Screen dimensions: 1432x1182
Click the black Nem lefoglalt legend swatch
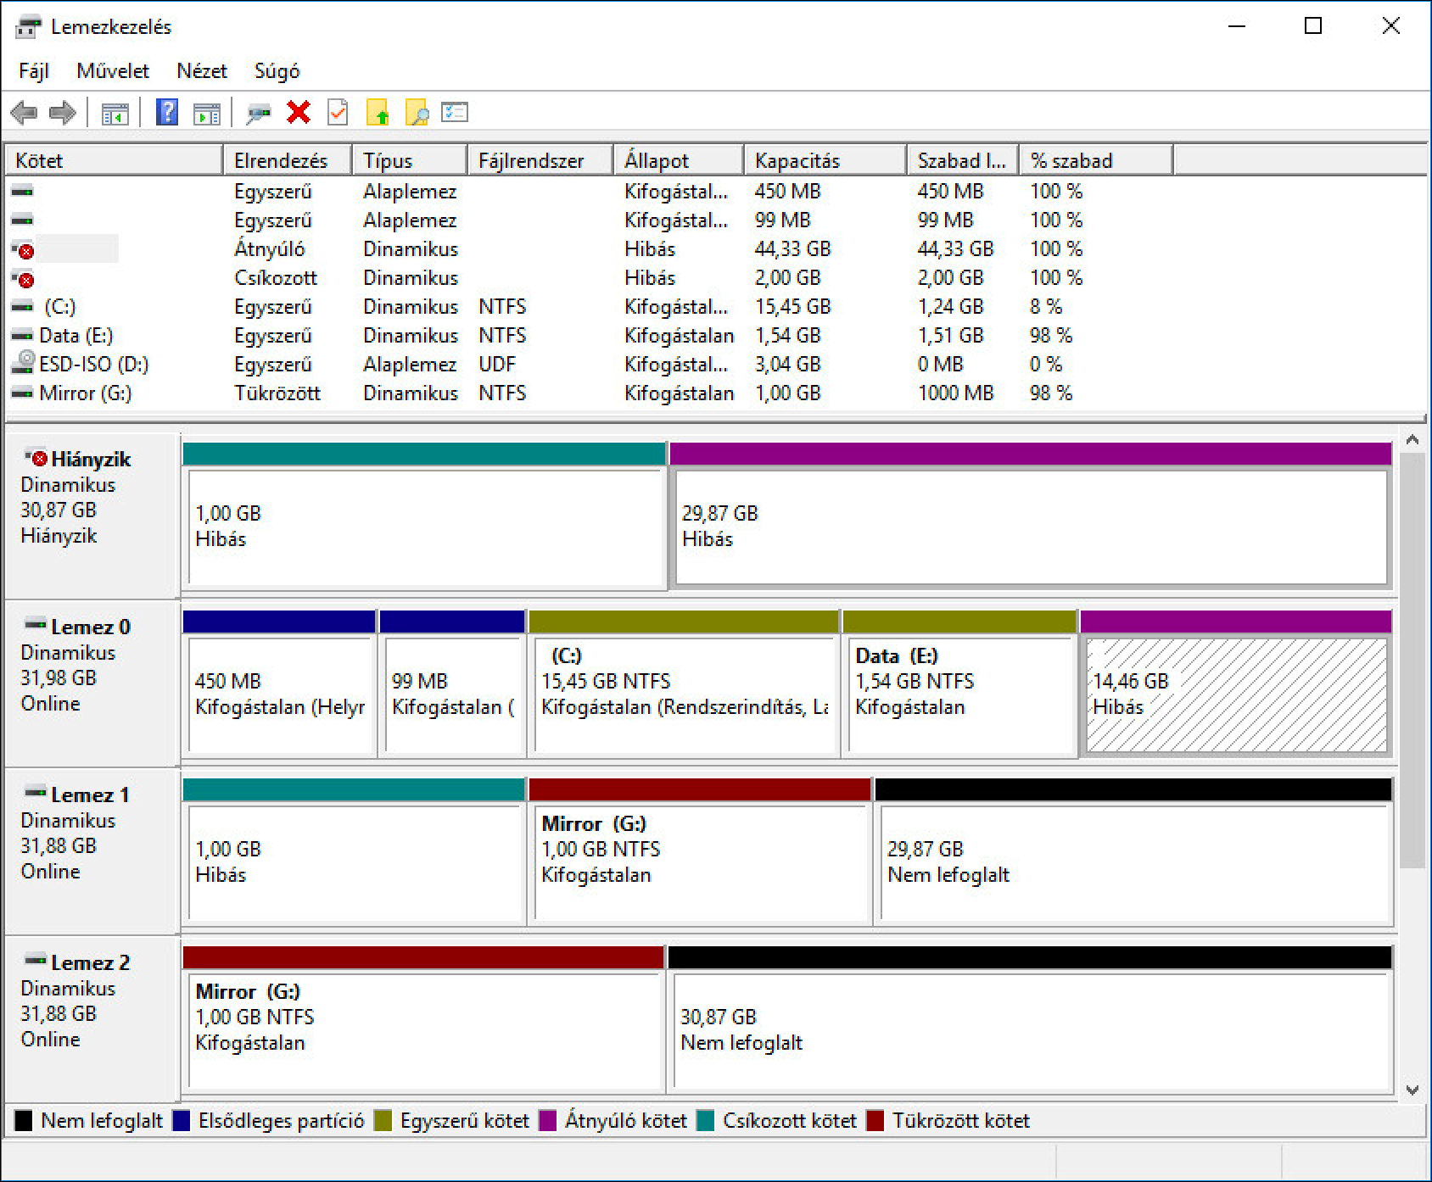(x=24, y=1121)
